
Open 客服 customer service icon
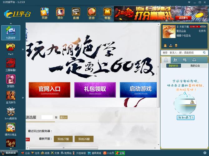click(107, 14)
